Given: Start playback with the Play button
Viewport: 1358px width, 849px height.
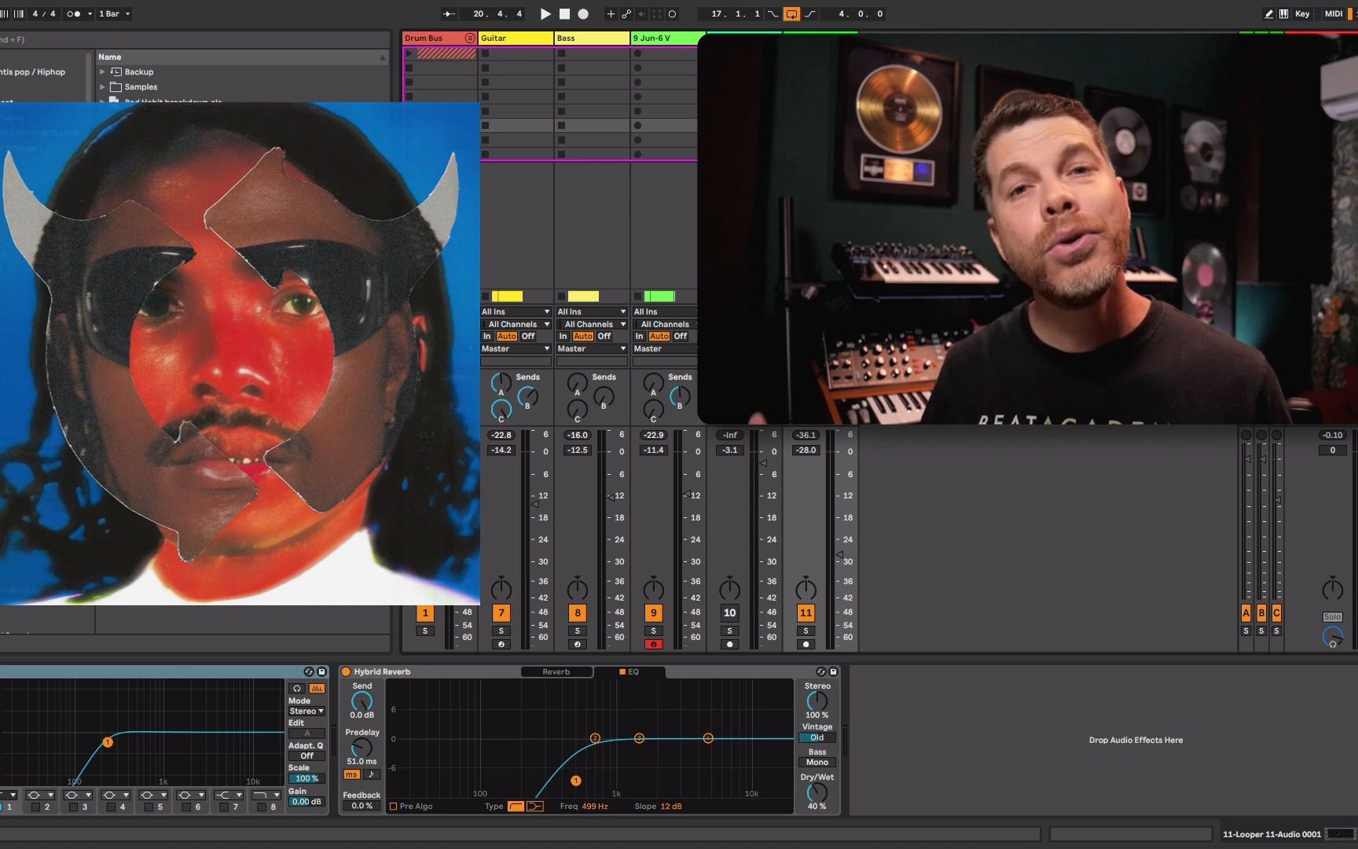Looking at the screenshot, I should click(545, 13).
